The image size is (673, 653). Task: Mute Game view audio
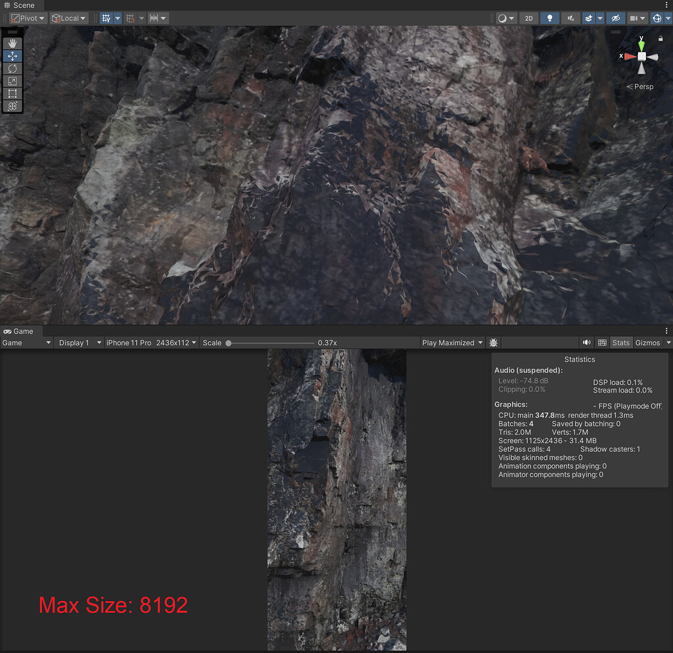(x=586, y=342)
